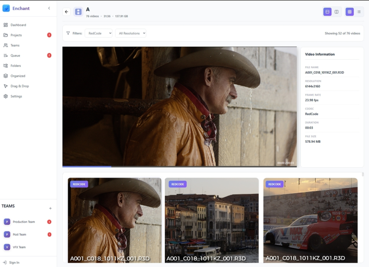
Task: Click the Sign In link
Action: point(14,262)
